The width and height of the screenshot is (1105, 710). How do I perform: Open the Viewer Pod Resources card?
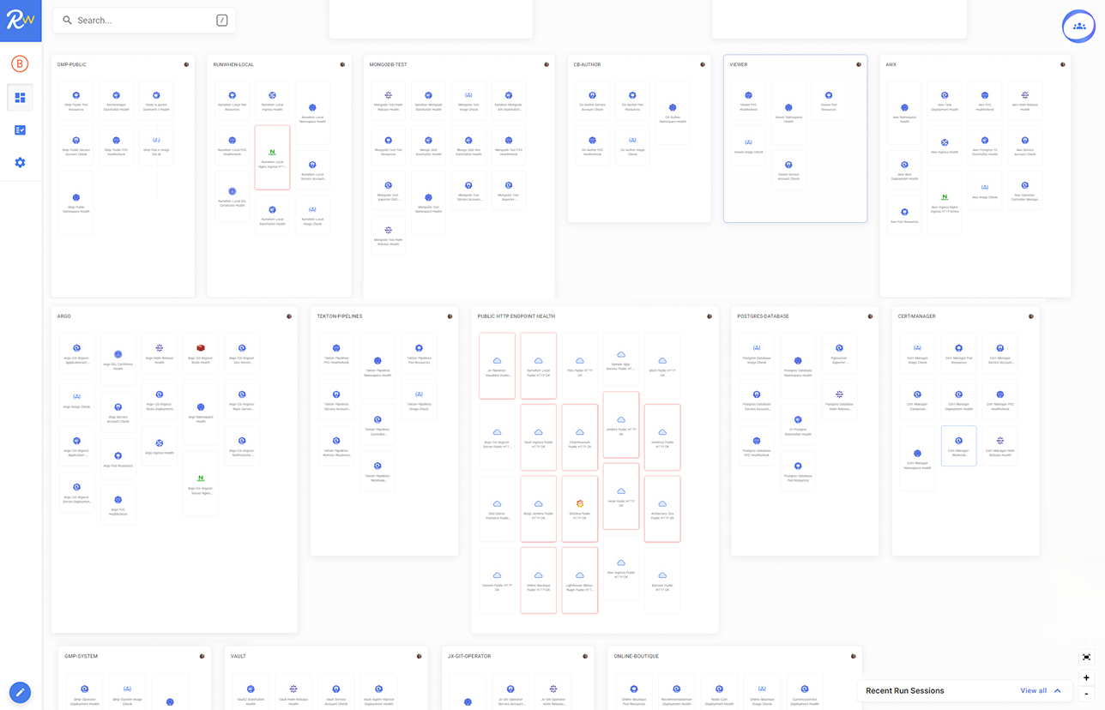[x=828, y=101]
